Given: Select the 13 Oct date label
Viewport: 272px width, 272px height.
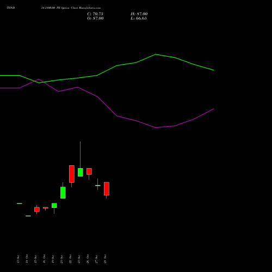Looking at the screenshot, I should [18, 259].
